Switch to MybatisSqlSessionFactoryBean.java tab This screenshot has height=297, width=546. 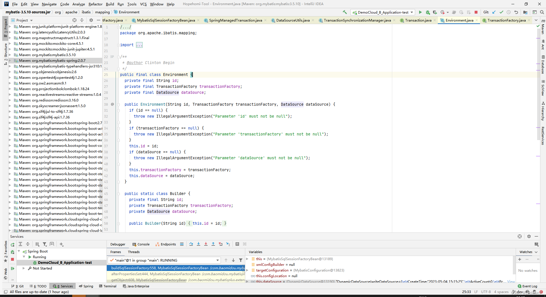coord(166,20)
